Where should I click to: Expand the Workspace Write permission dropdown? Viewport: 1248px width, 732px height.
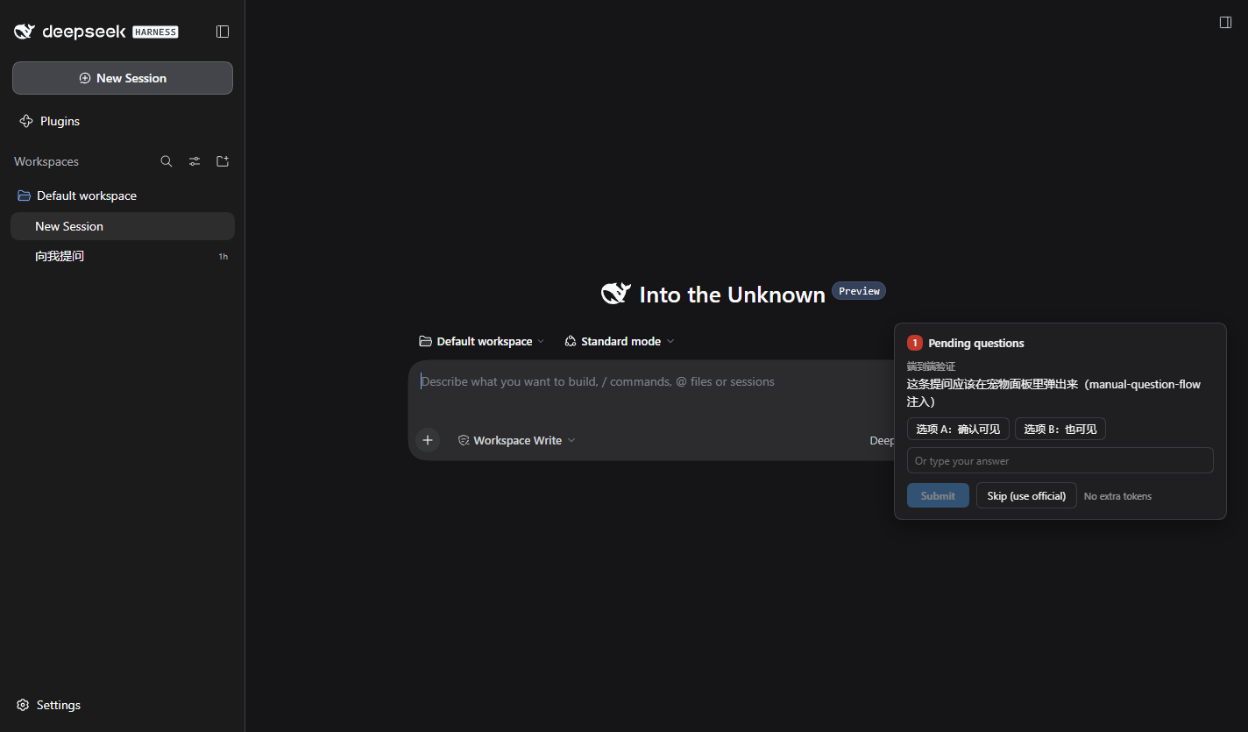tap(517, 440)
